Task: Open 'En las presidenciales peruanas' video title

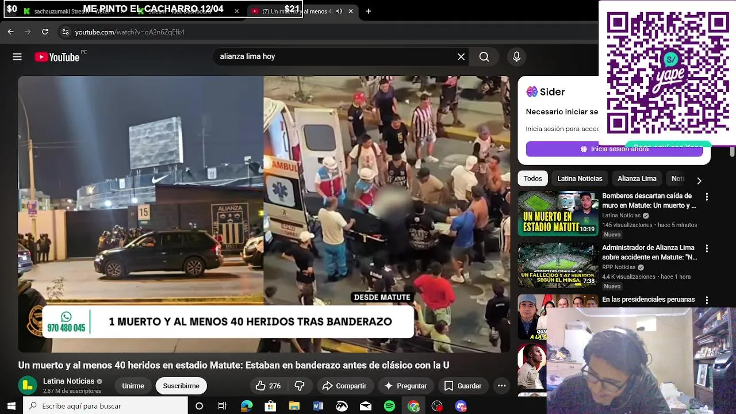Action: tap(648, 300)
